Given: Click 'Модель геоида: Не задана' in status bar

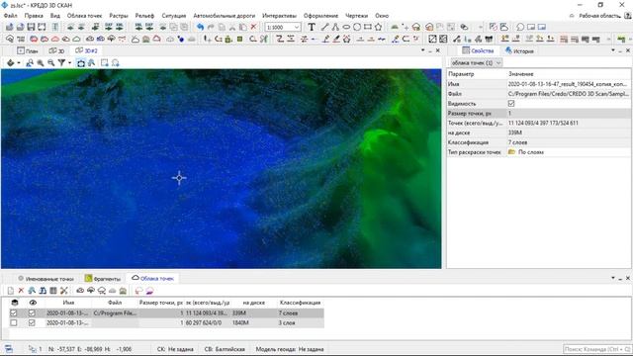Looking at the screenshot, I should point(290,349).
